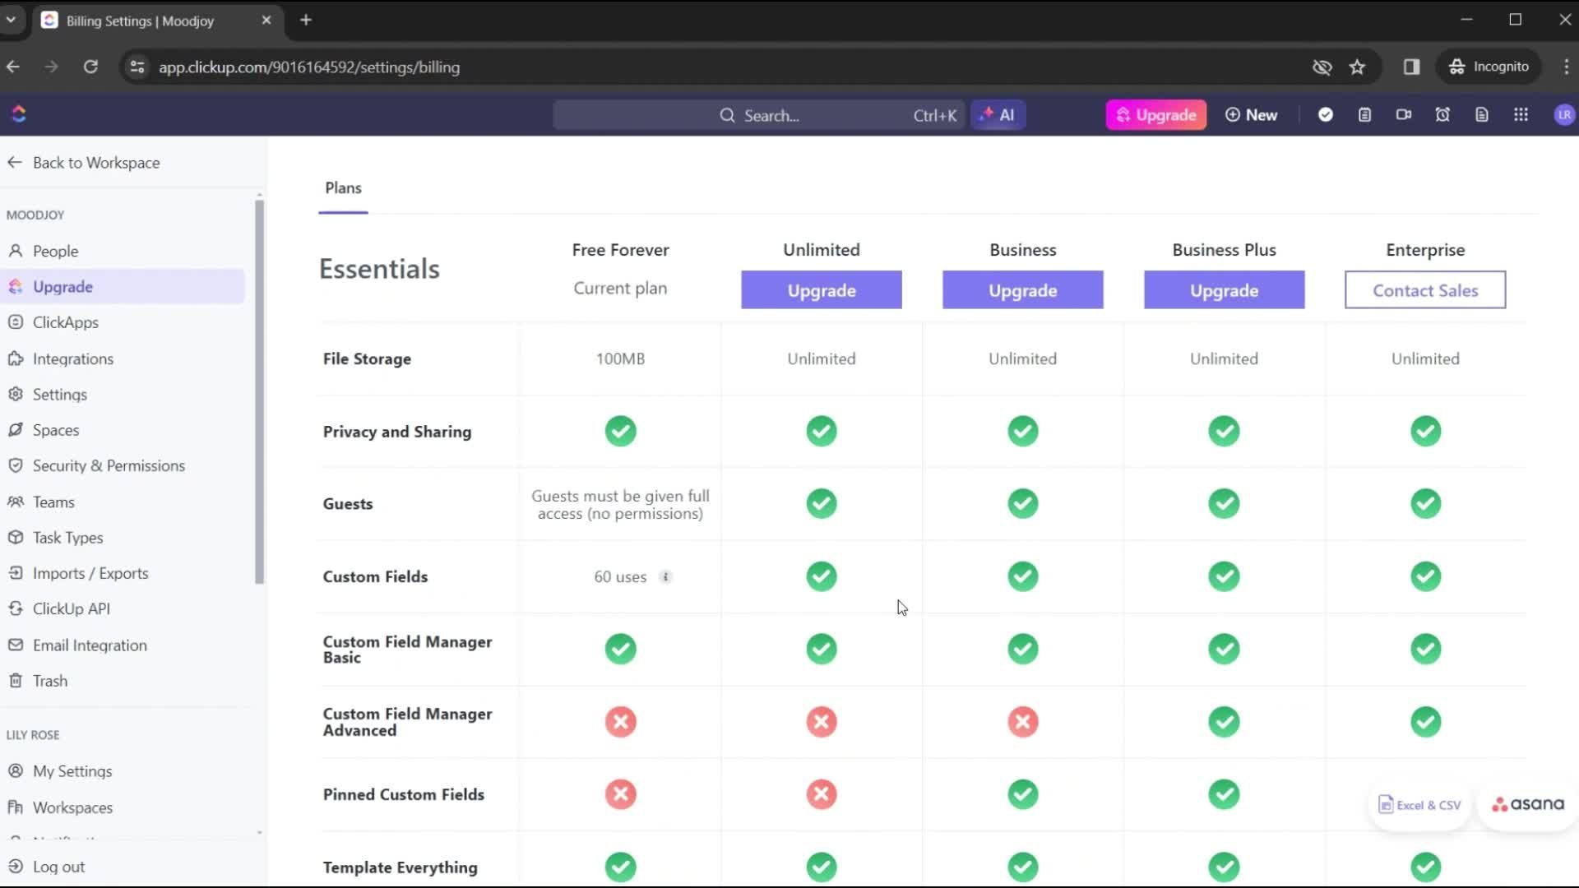Click the info icon next to 60 uses
The image size is (1579, 888).
click(666, 577)
